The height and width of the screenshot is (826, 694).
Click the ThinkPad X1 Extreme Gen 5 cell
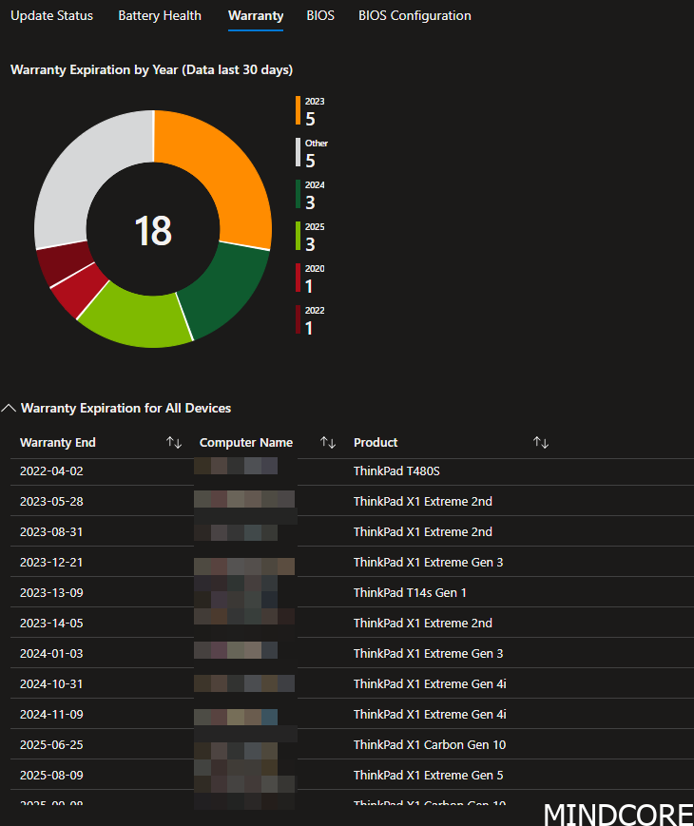point(429,776)
